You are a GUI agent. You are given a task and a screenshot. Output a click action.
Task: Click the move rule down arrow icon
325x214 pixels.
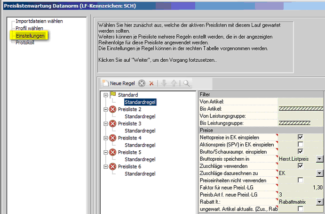pyautogui.click(x=164, y=83)
